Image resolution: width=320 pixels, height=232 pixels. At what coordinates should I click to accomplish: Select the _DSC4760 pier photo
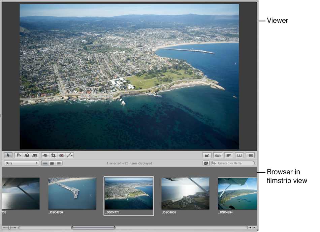(x=72, y=194)
